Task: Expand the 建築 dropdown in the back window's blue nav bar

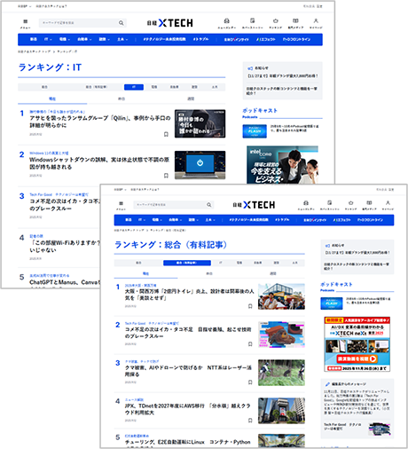Action: (105, 39)
